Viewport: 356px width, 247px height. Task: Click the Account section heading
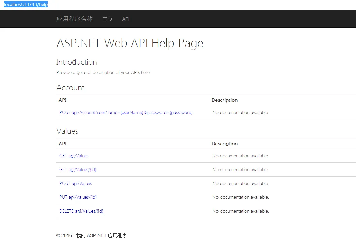70,88
